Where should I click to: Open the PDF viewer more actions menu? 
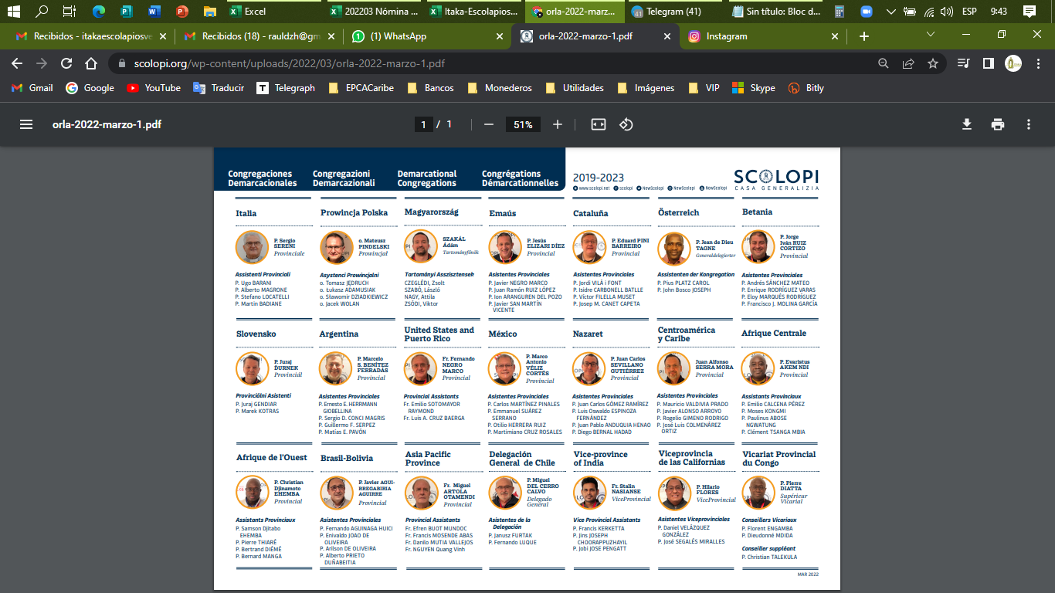pos(1029,124)
